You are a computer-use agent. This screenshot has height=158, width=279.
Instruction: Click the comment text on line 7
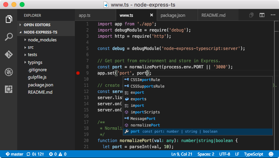tap(159, 61)
